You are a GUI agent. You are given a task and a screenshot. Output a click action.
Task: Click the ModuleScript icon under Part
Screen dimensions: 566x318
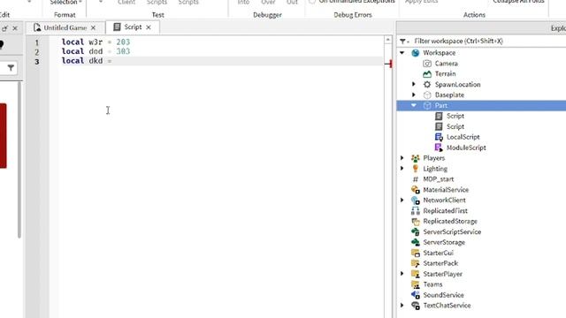pos(439,148)
